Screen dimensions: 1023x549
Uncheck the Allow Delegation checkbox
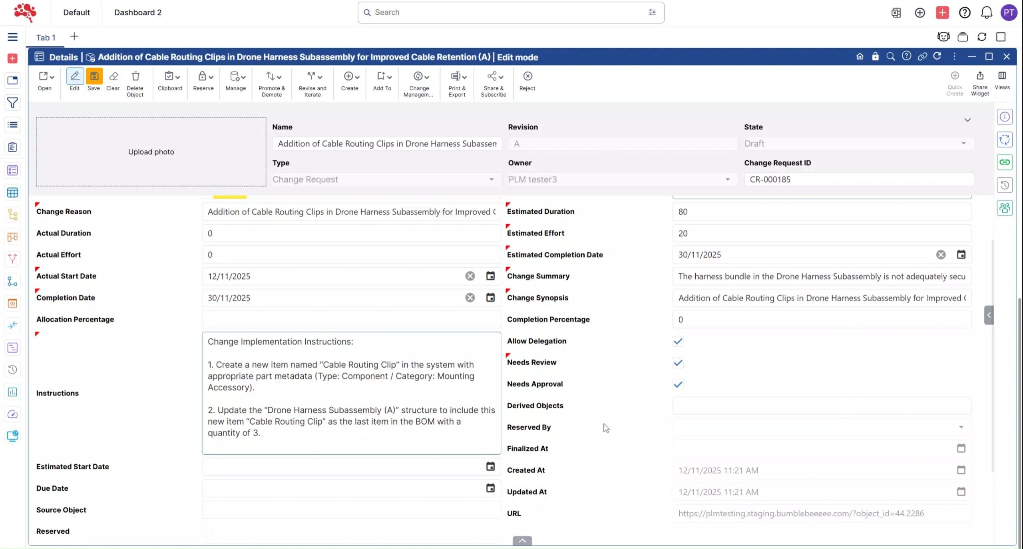[678, 341]
